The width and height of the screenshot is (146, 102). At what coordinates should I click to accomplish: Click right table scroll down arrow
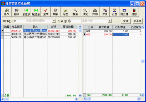click(x=143, y=95)
